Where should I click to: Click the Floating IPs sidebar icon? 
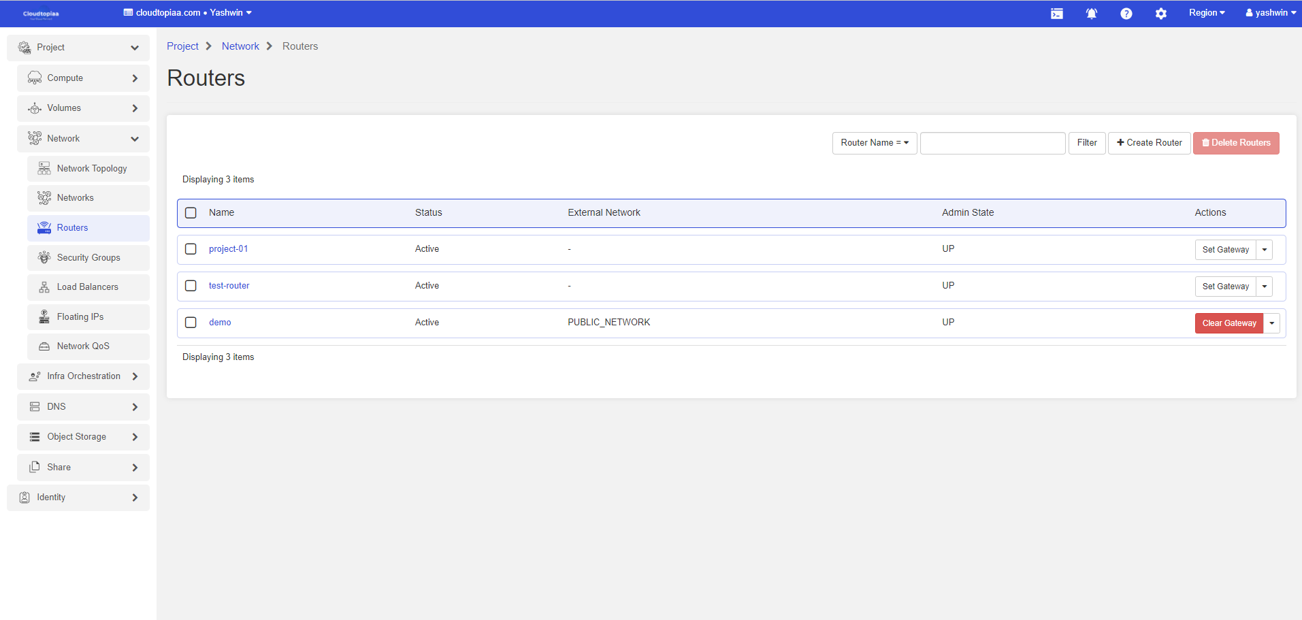pos(44,317)
